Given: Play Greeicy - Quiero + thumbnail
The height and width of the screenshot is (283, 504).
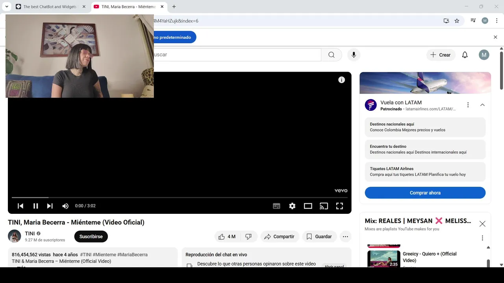Looking at the screenshot, I should [384, 259].
